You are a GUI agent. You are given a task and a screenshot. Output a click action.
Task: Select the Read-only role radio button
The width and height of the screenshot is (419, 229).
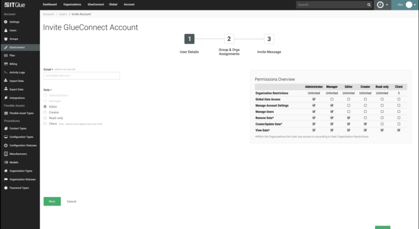[45, 118]
